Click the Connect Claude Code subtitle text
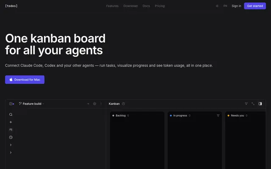The height and width of the screenshot is (169, 271). coord(109,65)
